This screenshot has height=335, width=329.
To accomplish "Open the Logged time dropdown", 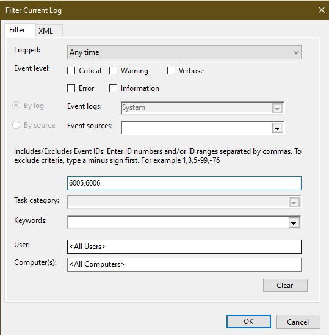I will (184, 52).
